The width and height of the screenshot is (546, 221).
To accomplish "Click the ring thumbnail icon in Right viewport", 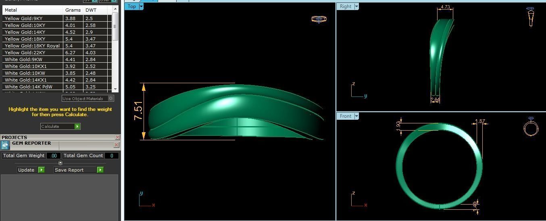I will tap(531, 17).
